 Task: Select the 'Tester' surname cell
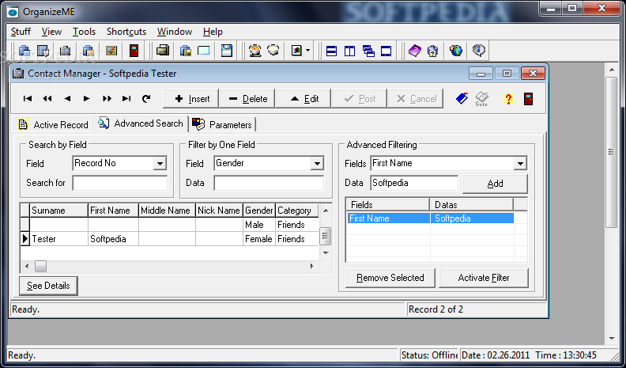(58, 239)
